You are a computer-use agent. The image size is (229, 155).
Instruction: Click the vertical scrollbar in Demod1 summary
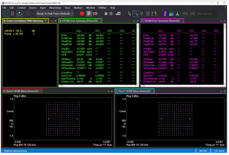tap(137, 54)
